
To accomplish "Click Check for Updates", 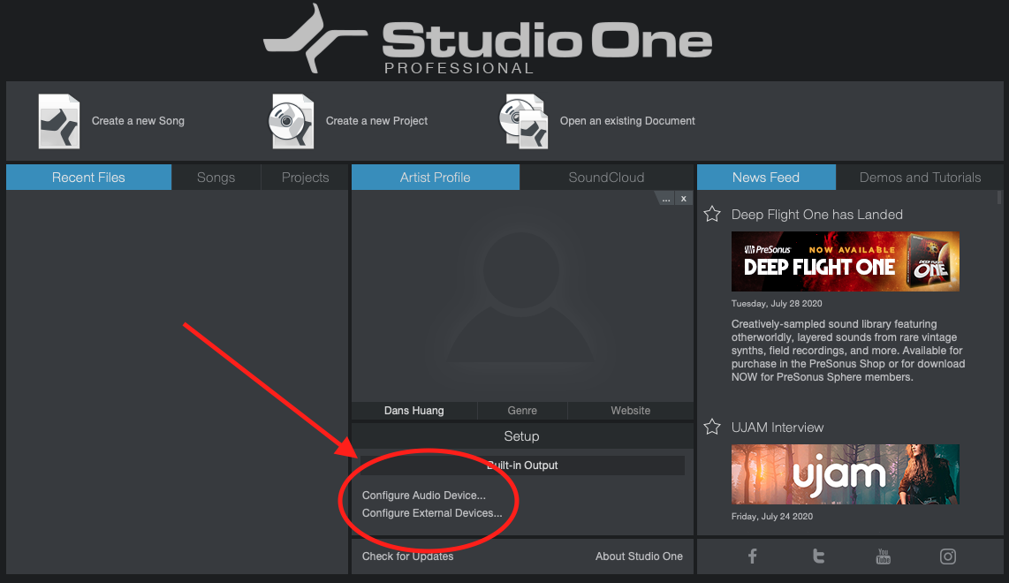I will (407, 556).
